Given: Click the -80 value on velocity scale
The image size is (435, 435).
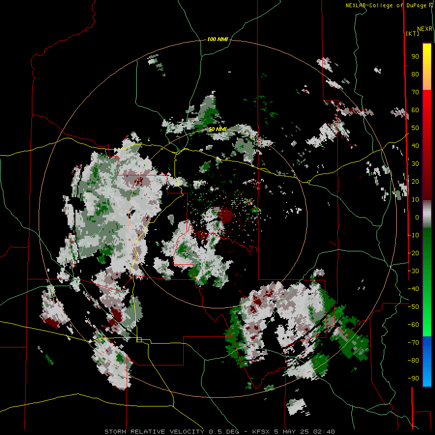Looking at the screenshot, I should coord(413,361).
